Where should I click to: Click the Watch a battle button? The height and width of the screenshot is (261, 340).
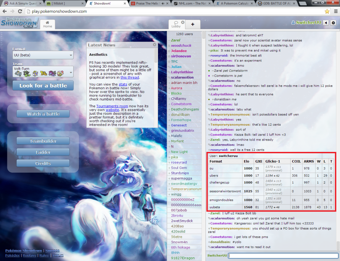[x=43, y=114]
